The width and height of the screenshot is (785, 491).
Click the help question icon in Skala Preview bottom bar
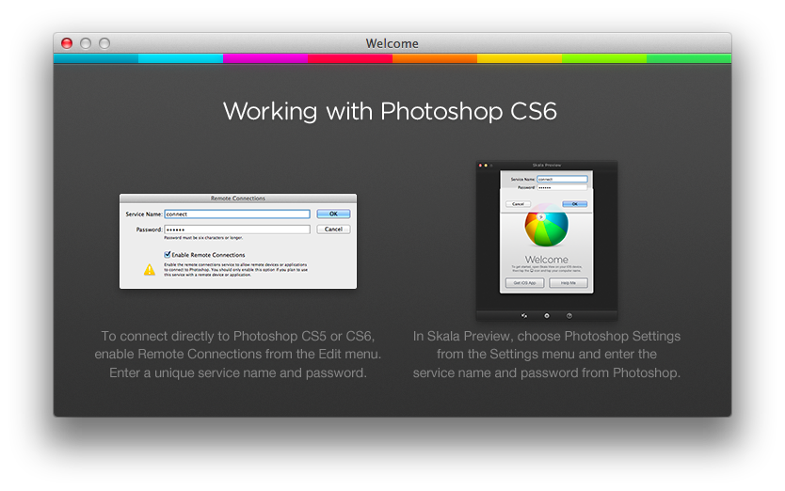point(569,316)
